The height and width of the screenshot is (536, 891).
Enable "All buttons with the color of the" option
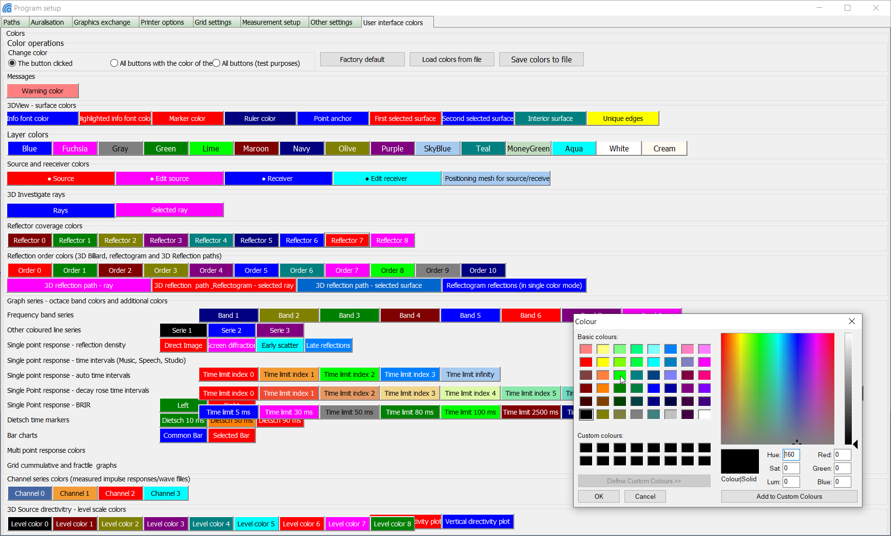click(114, 63)
